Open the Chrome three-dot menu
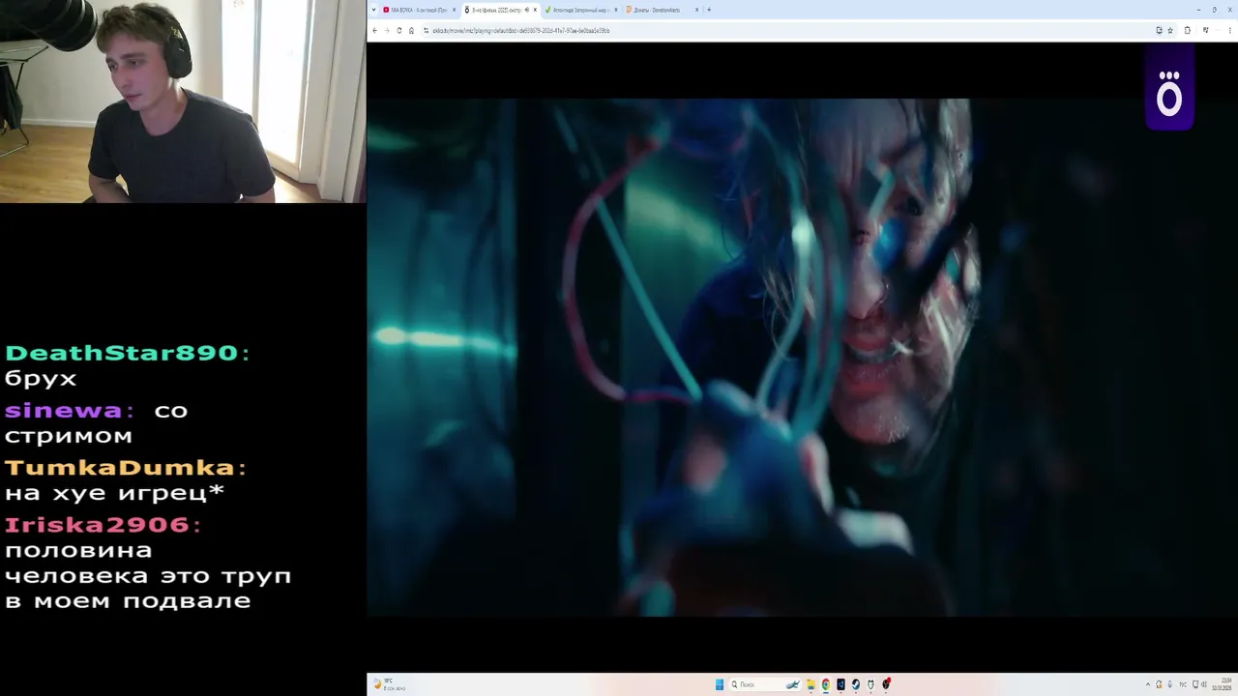Viewport: 1238px width, 696px height. tap(1229, 30)
